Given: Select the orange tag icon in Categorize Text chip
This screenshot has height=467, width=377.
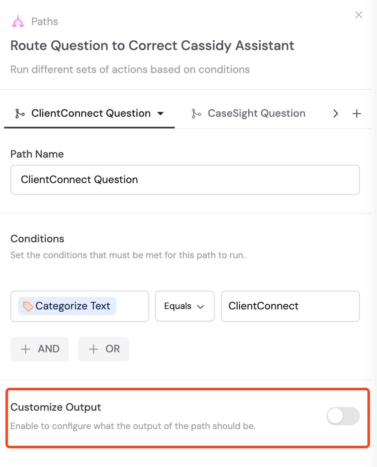Looking at the screenshot, I should [28, 306].
